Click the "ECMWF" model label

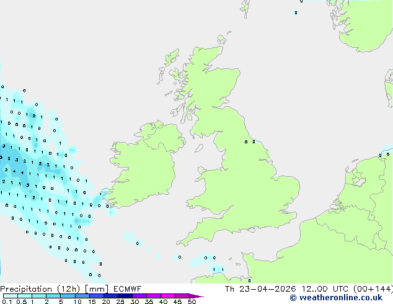(x=127, y=289)
